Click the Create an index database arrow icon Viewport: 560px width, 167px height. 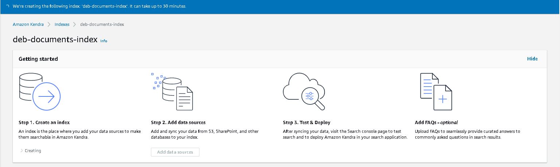coord(39,92)
